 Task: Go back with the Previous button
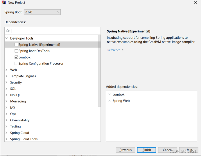pyautogui.click(x=125, y=150)
